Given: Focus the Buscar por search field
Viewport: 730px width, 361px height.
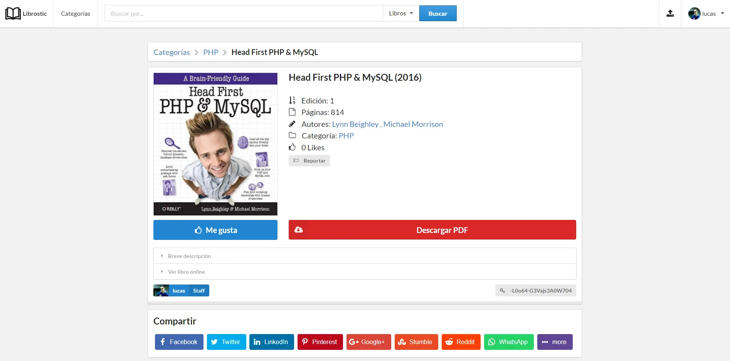Looking at the screenshot, I should coord(244,13).
